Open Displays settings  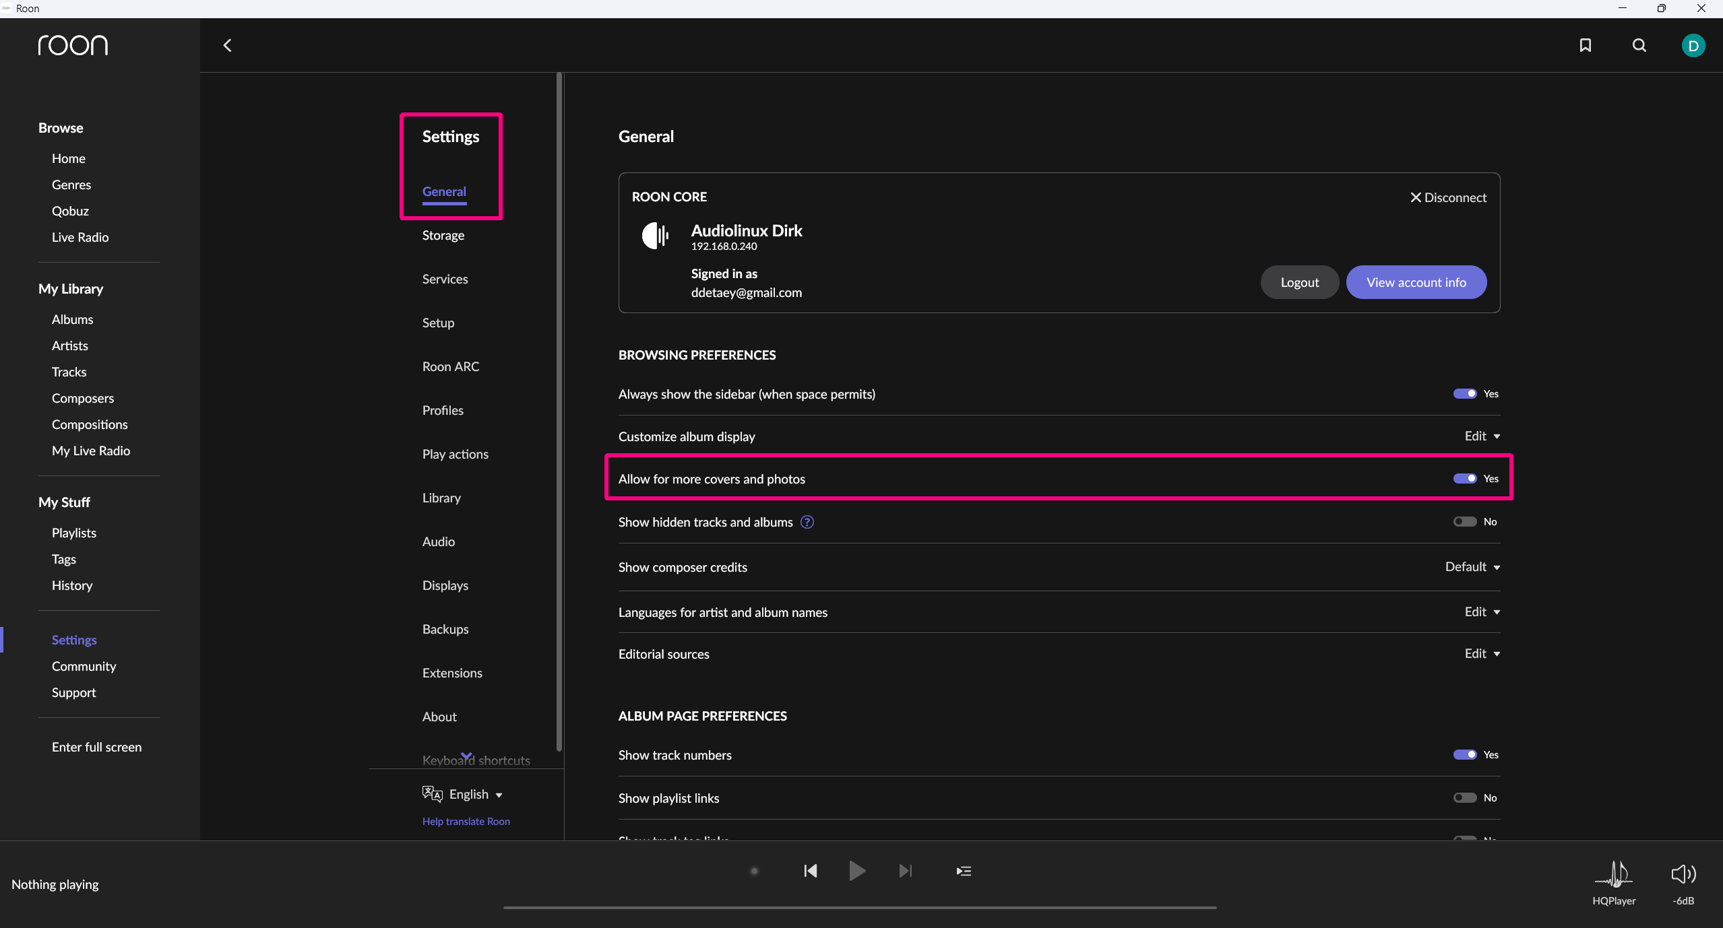[445, 586]
